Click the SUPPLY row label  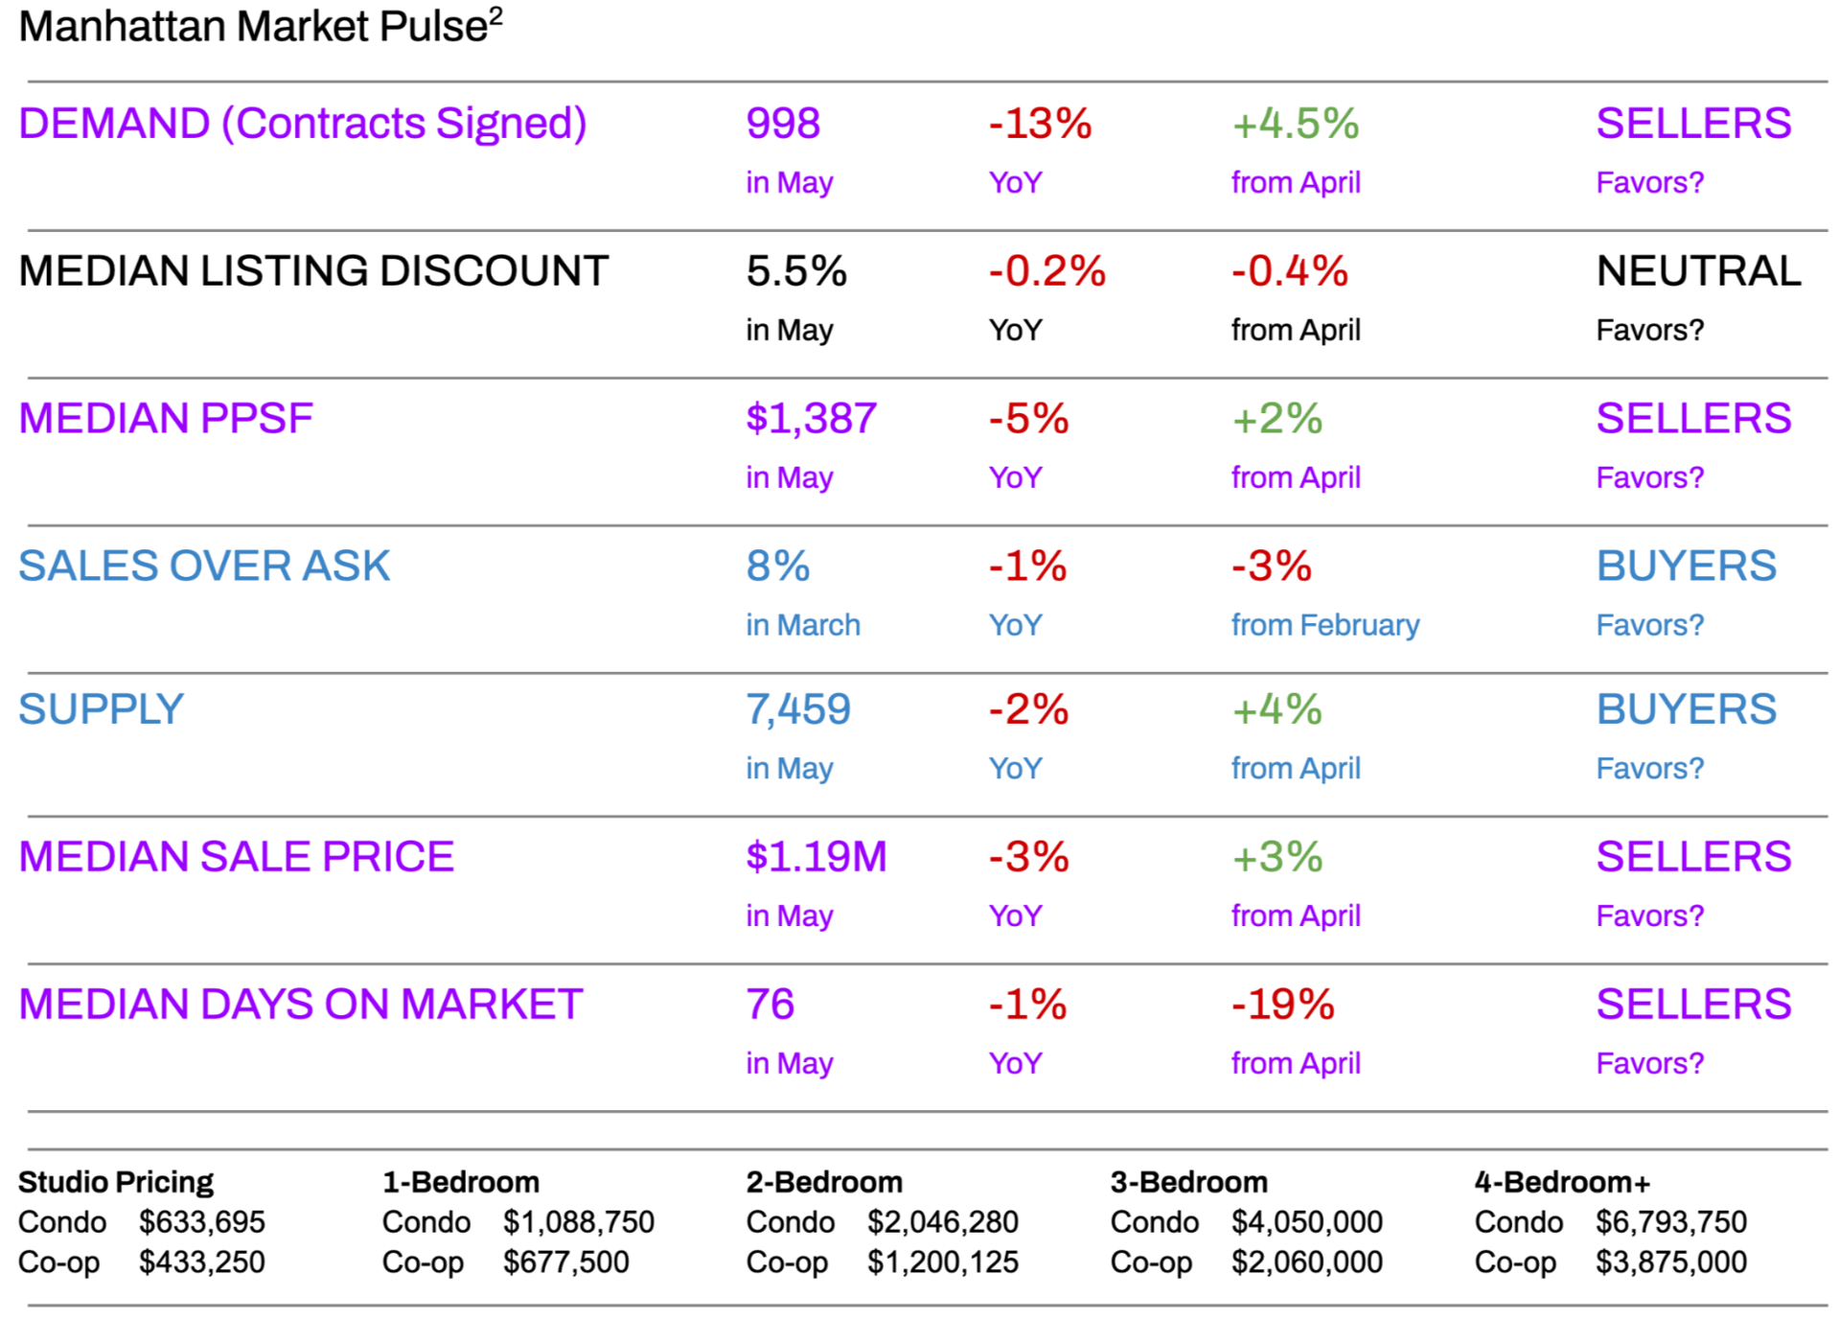point(101,710)
